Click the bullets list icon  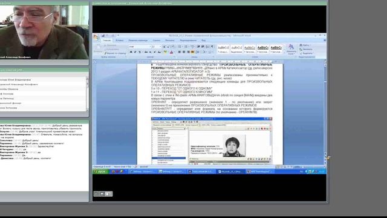[180, 47]
